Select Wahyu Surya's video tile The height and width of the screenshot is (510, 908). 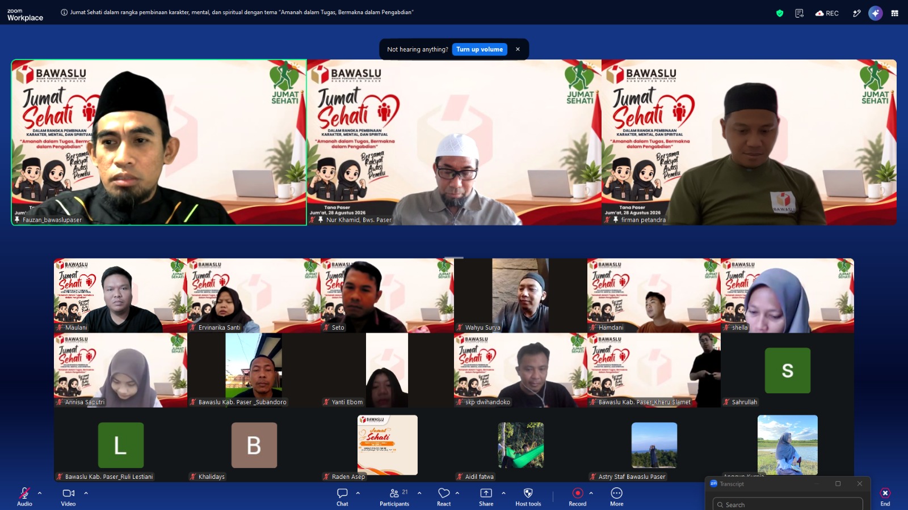(x=520, y=295)
